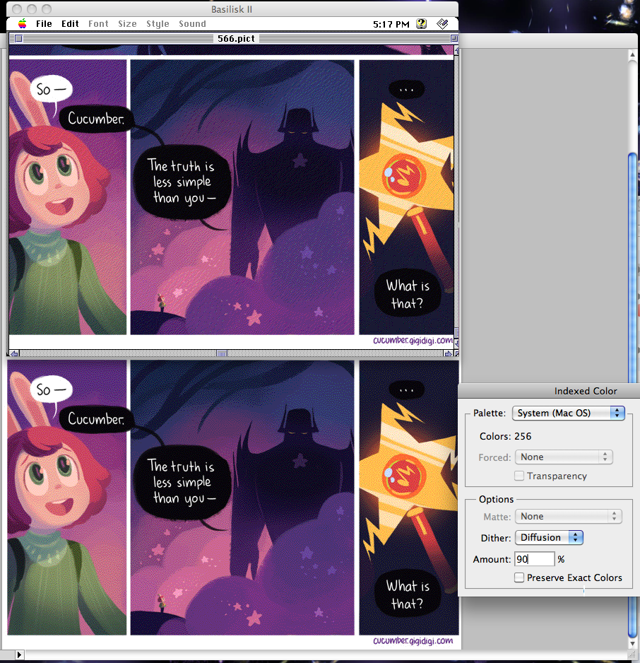Open the Dither dropdown set to Diffusion
Viewport: 640px width, 663px height.
coord(549,538)
